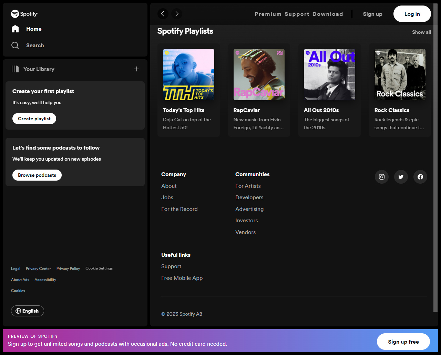441x355 pixels.
Task: Open the Rock Classics playlist cover
Action: tap(400, 74)
